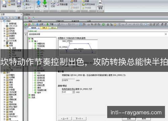Toggle the 测量系统 checkbox in wizard tree
The height and width of the screenshot is (121, 168).
pyautogui.click(x=35, y=43)
